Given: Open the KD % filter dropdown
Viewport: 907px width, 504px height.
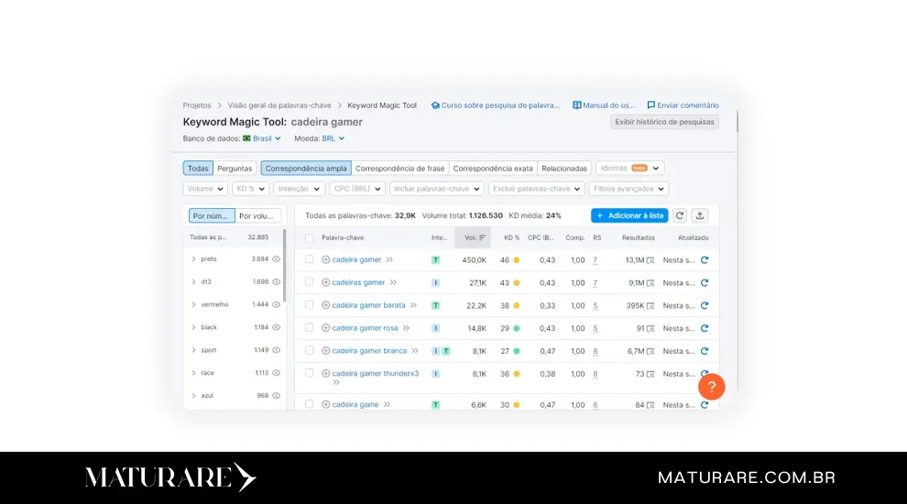Looking at the screenshot, I should [250, 189].
